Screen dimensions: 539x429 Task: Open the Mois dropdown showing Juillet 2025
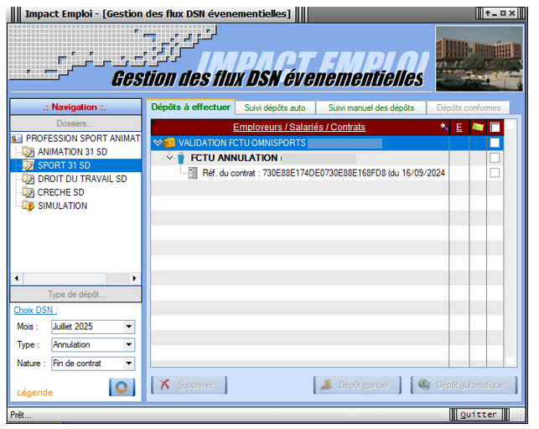tap(128, 327)
